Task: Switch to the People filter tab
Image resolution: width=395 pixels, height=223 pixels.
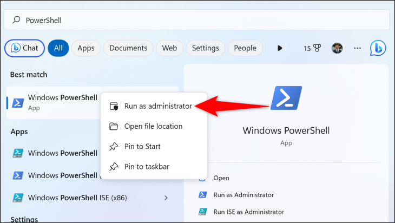Action: (x=245, y=48)
